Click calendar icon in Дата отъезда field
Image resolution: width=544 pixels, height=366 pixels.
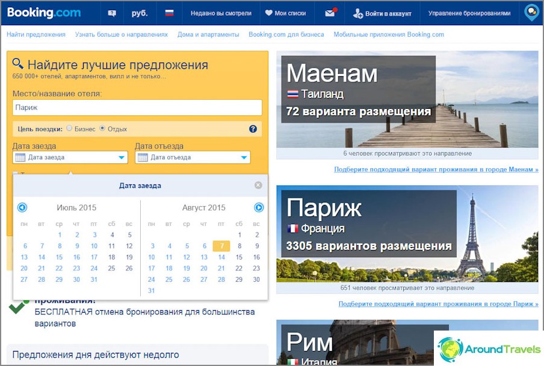coord(143,157)
